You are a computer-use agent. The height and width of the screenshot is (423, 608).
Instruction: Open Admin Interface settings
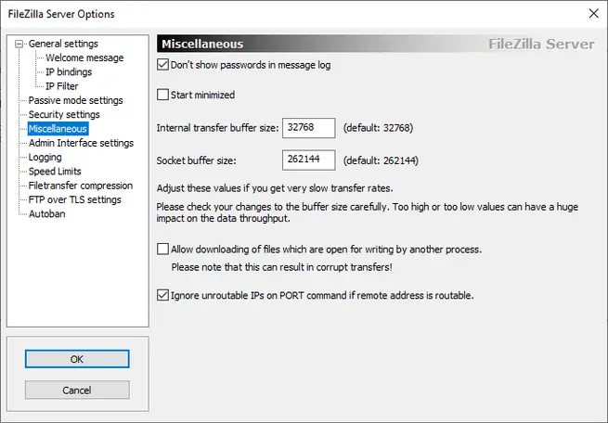pyautogui.click(x=81, y=144)
